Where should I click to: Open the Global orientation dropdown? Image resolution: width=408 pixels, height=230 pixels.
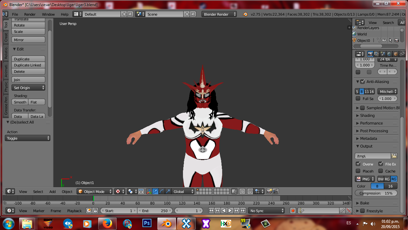[x=182, y=191]
